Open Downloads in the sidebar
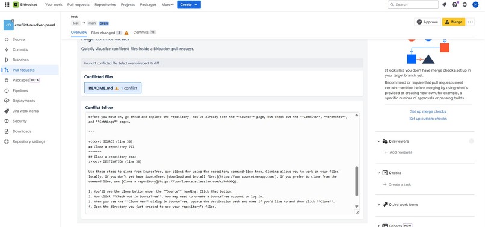Viewport: 485px width, 227px height. point(29,131)
